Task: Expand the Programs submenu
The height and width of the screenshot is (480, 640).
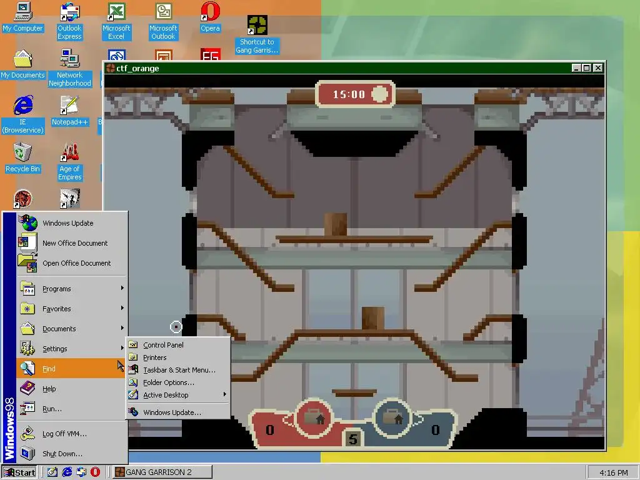Action: coord(72,289)
